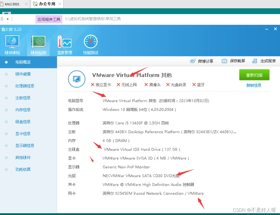Viewport: 280px width, 215px height.
Task: Click the 办公专用 tab VM icon
Action: pos(35,4)
